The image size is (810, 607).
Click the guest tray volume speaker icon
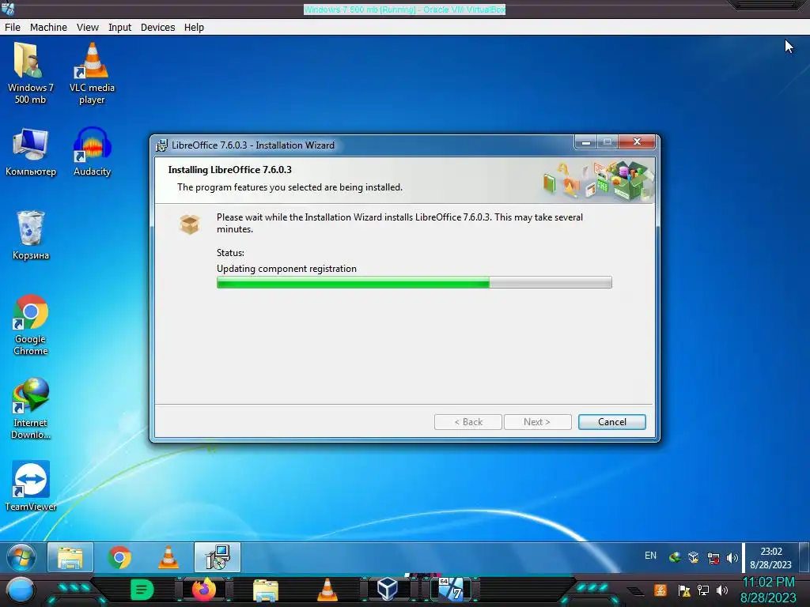[732, 557]
